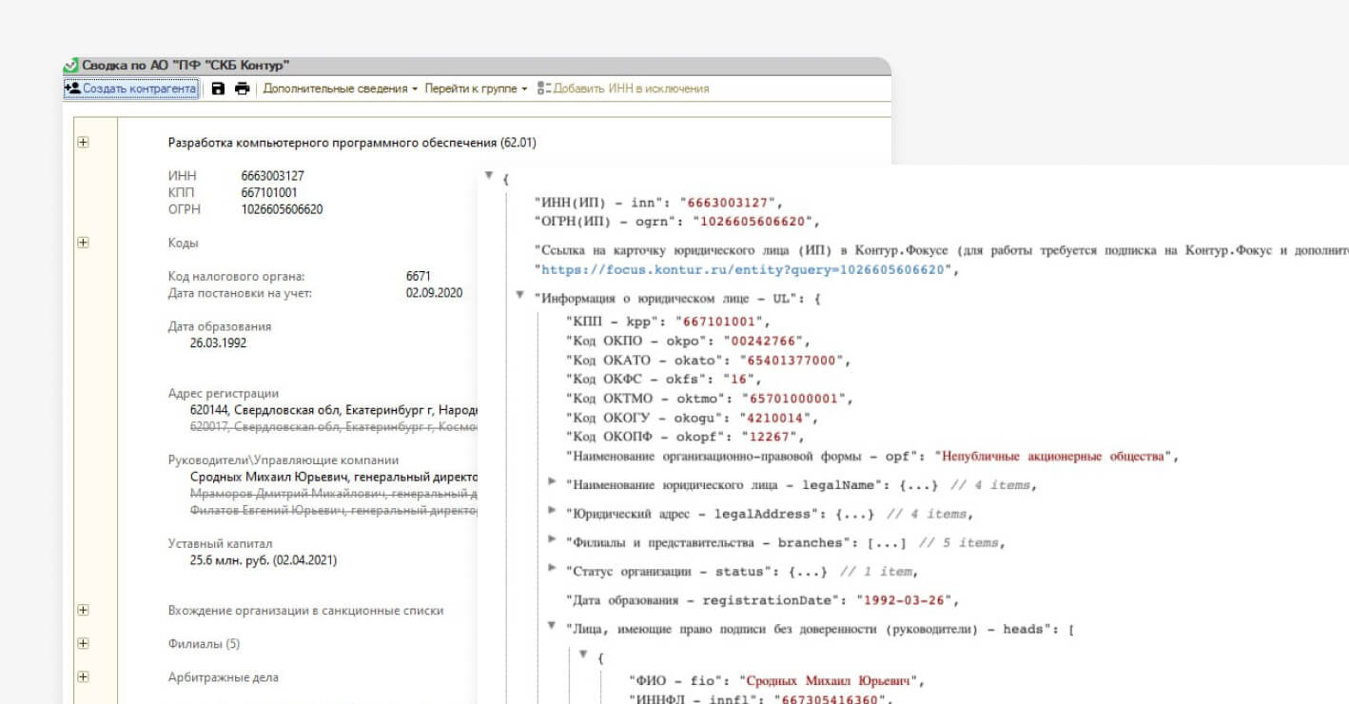This screenshot has width=1349, height=704.
Task: Click the Адрес регистрации heading
Action: point(224,393)
